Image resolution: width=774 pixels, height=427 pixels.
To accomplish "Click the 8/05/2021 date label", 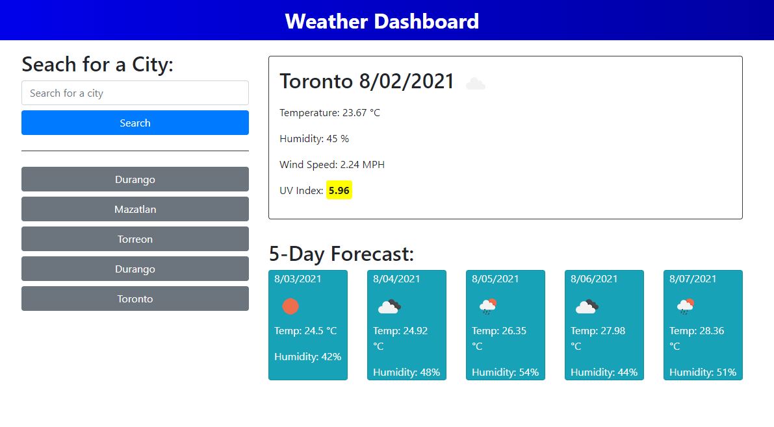I will [495, 279].
